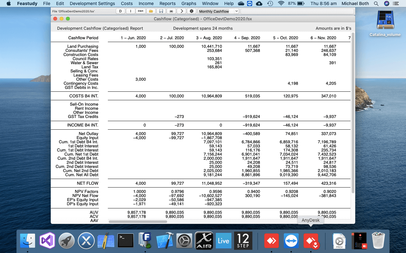
Task: Launch Visual Studio from the dock
Action: (x=47, y=240)
